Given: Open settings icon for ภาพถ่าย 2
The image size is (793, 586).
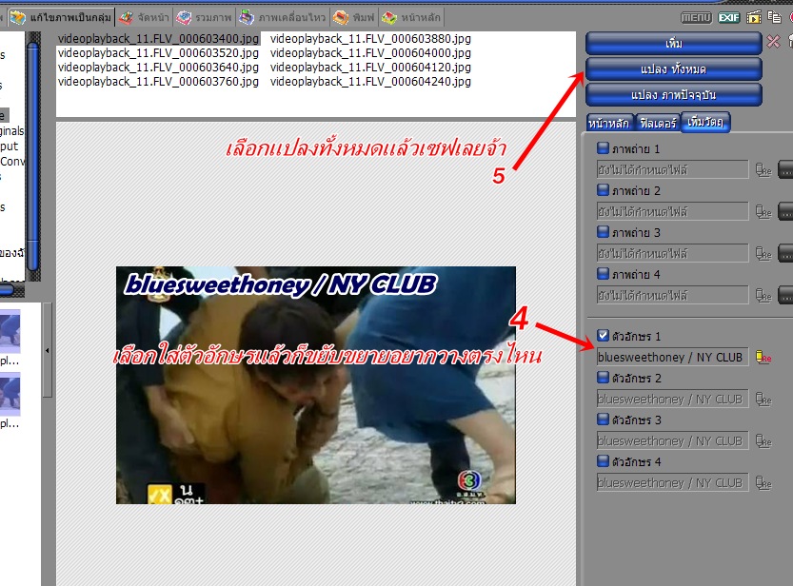Looking at the screenshot, I should [x=763, y=212].
